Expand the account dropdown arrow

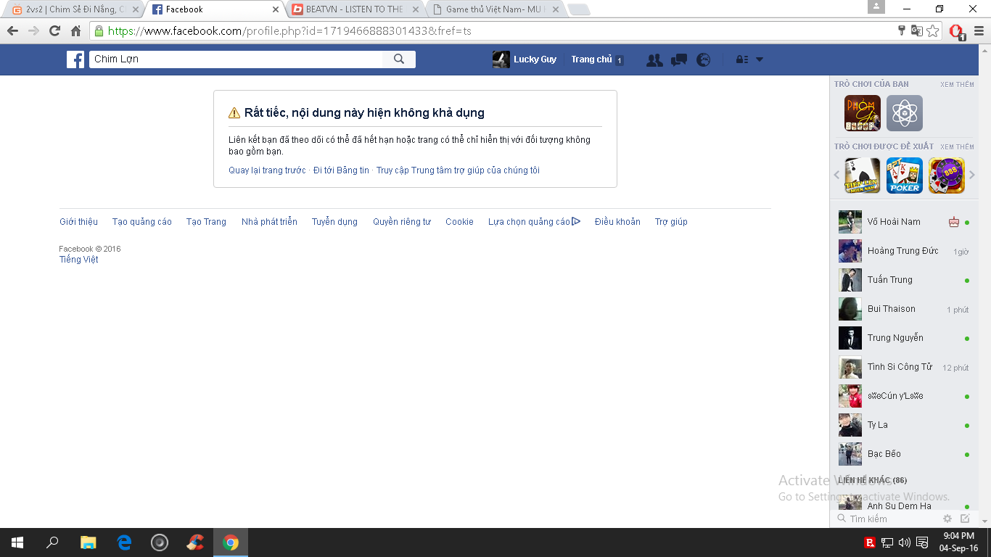coord(760,60)
